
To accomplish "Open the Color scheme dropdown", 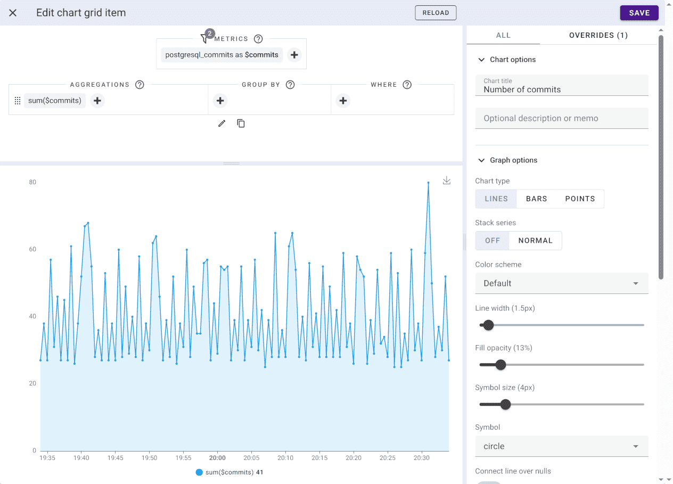I will point(561,283).
